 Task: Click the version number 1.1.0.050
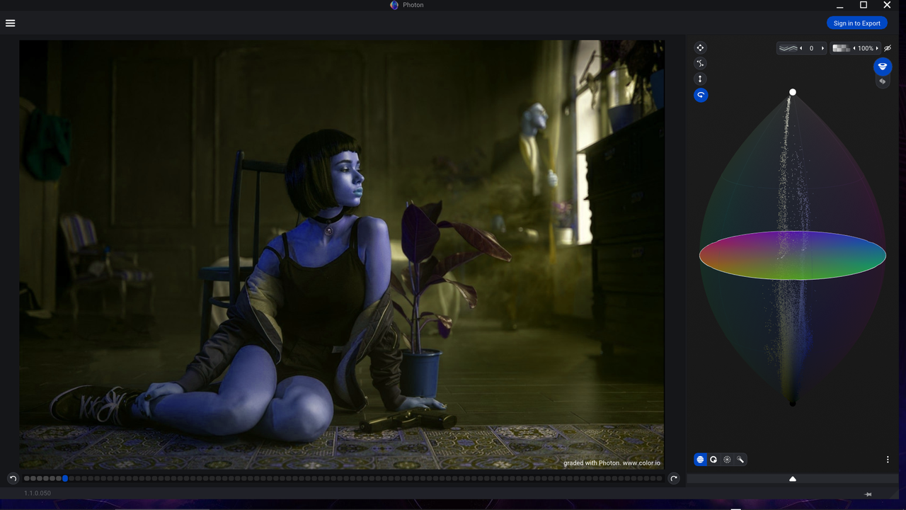point(38,493)
